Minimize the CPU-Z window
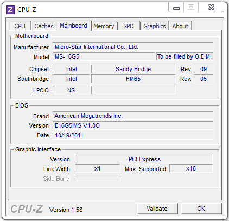 (x=176, y=8)
